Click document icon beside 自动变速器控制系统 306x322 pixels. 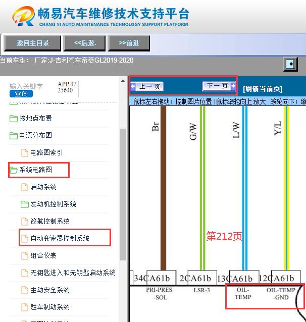pyautogui.click(x=25, y=239)
